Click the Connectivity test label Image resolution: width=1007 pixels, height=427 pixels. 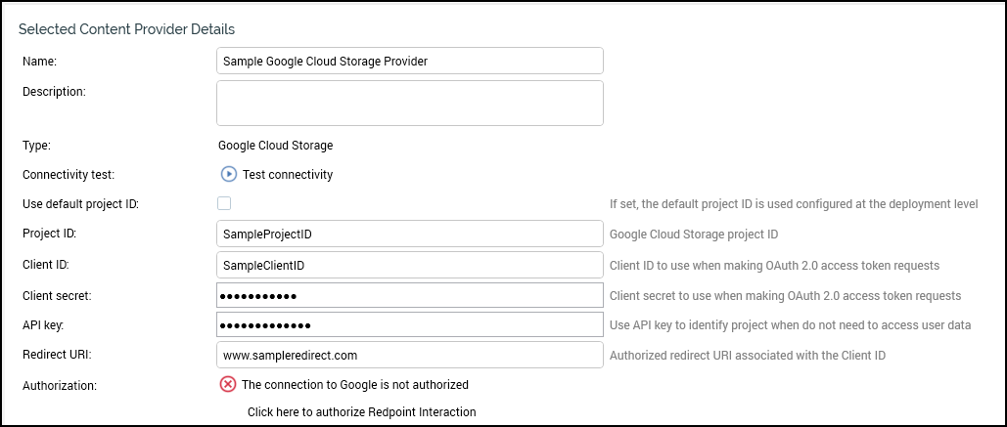pos(69,175)
